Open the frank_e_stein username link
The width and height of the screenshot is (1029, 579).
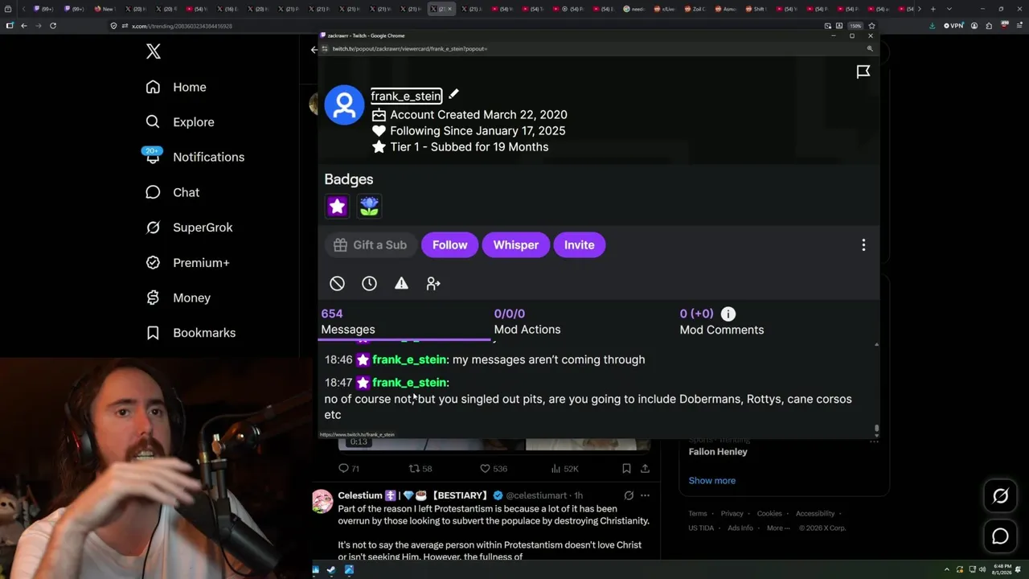tap(406, 96)
